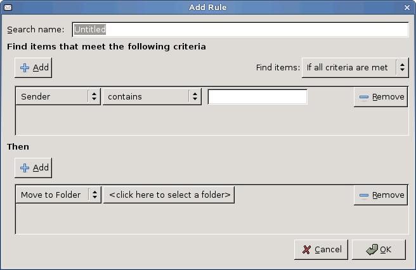The width and height of the screenshot is (416, 270).
Task: Expand the "Move to Folder" action dropdown
Action: 58,195
